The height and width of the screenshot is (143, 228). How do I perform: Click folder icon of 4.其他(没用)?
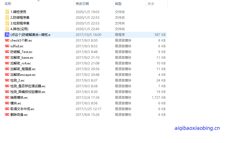point(7,29)
